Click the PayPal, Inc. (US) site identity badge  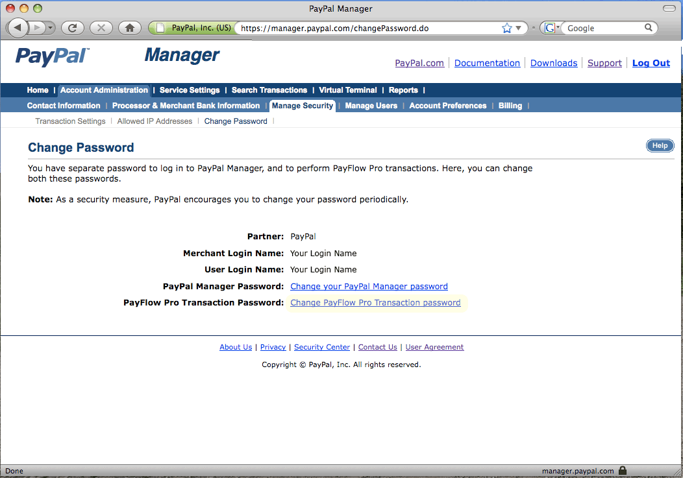click(x=193, y=28)
